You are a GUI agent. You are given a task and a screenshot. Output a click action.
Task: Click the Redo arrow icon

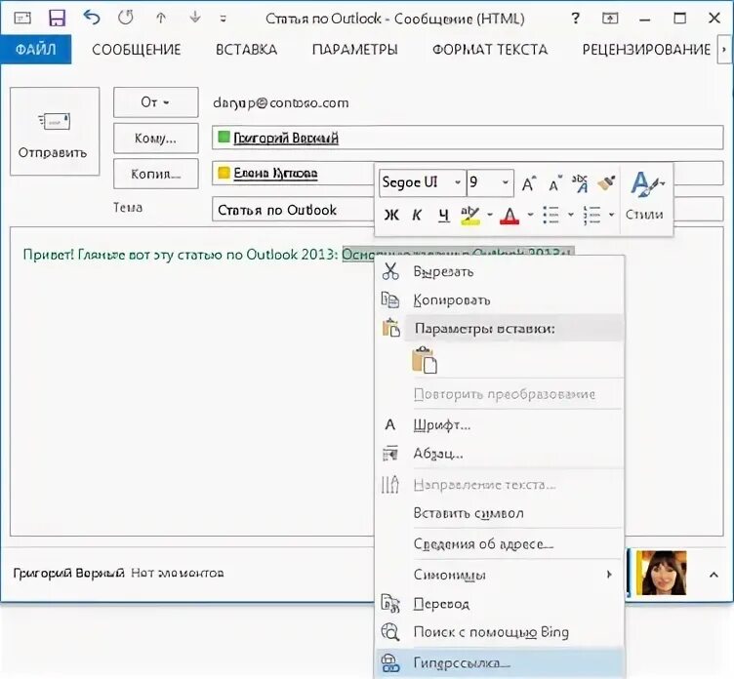pyautogui.click(x=126, y=18)
